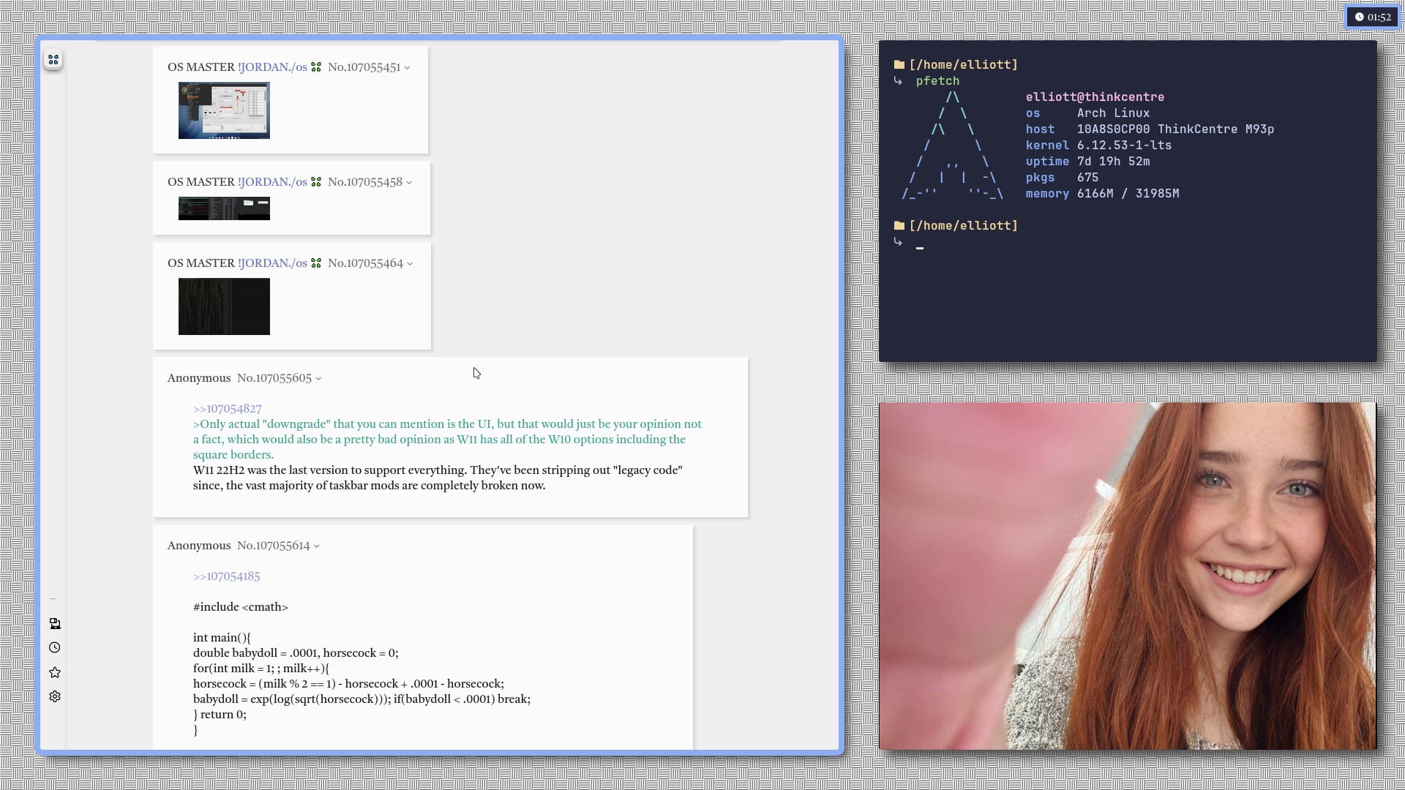Open post menu arrow for No.107055614
The width and height of the screenshot is (1405, 790).
click(316, 546)
